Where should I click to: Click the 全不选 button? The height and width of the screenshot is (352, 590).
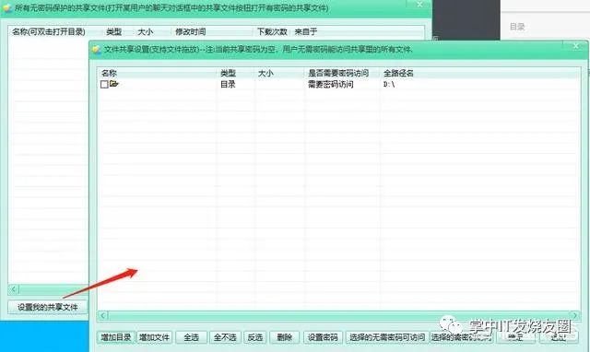pos(225,337)
